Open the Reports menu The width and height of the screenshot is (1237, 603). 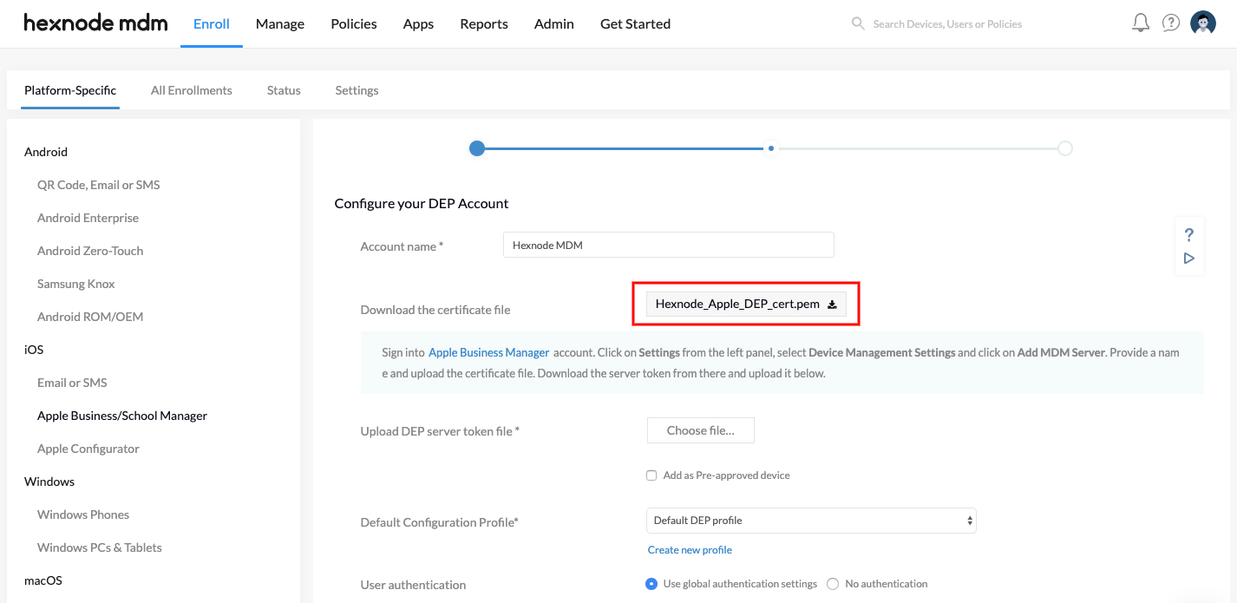coord(484,24)
